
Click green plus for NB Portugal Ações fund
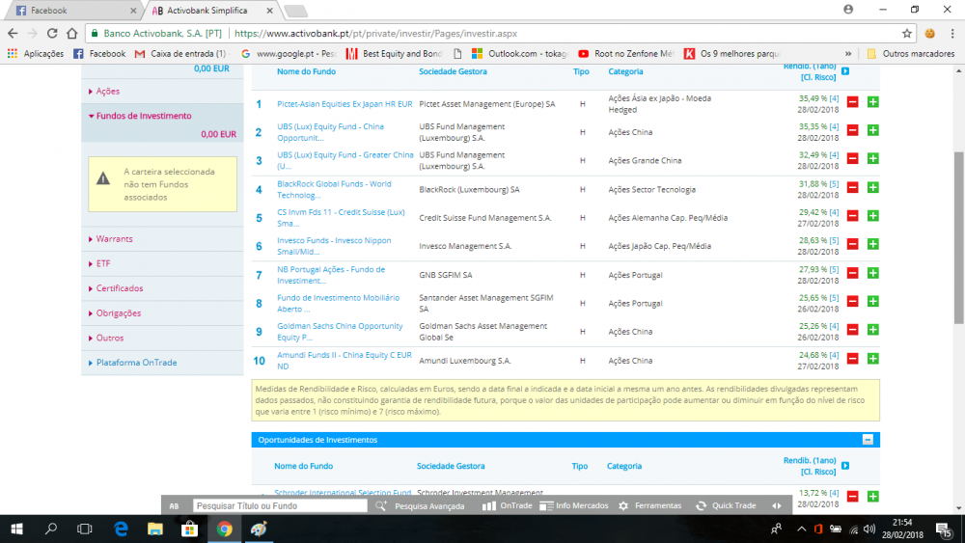(872, 275)
